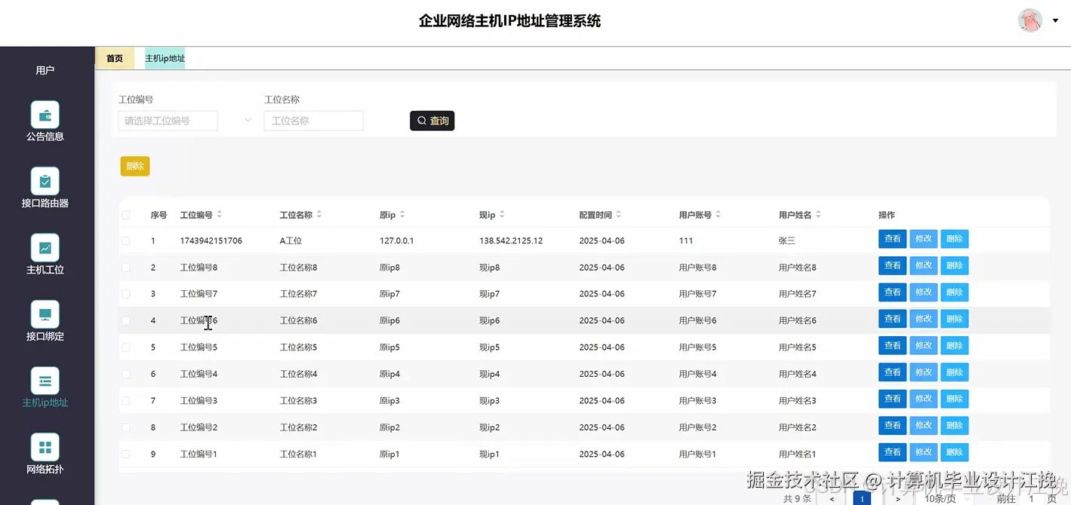This screenshot has height=505, width=1071.
Task: Click the yellow 删除 button above table
Action: (x=134, y=166)
